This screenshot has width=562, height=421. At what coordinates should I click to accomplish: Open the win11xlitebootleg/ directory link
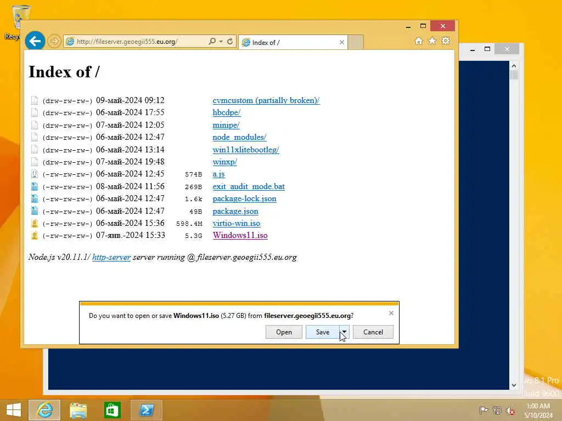coord(246,150)
